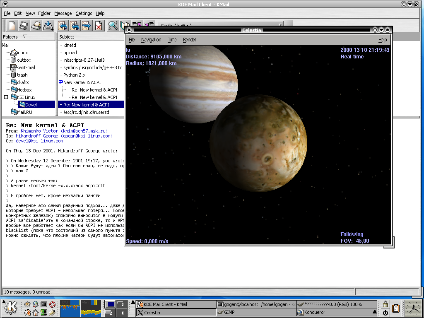Switch to Konqueror taskbar button
The width and height of the screenshot is (424, 318).
click(x=337, y=313)
